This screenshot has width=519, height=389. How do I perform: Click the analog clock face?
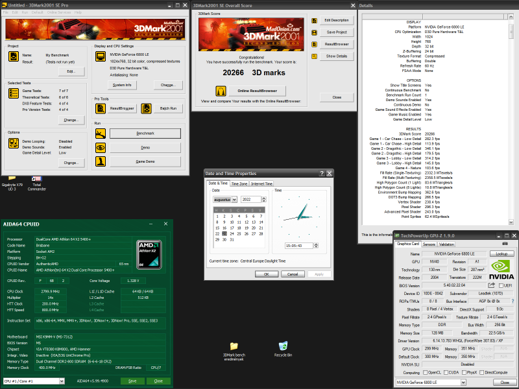(299, 217)
